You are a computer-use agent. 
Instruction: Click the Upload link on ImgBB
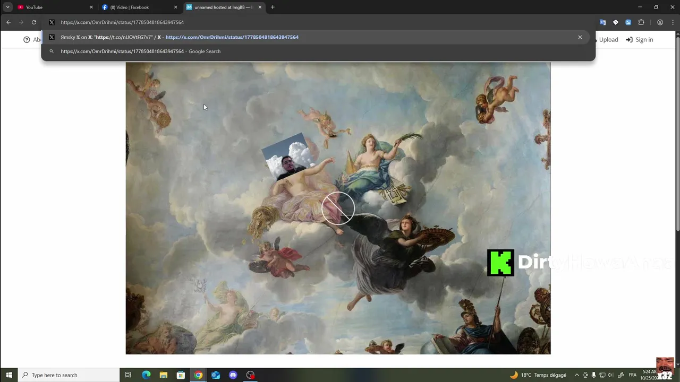(608, 40)
